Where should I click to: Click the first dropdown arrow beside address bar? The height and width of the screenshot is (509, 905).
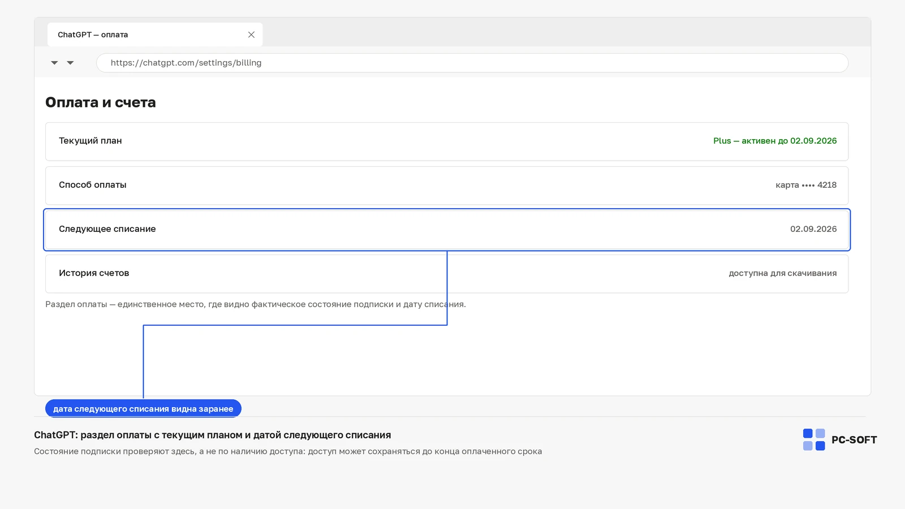point(54,63)
